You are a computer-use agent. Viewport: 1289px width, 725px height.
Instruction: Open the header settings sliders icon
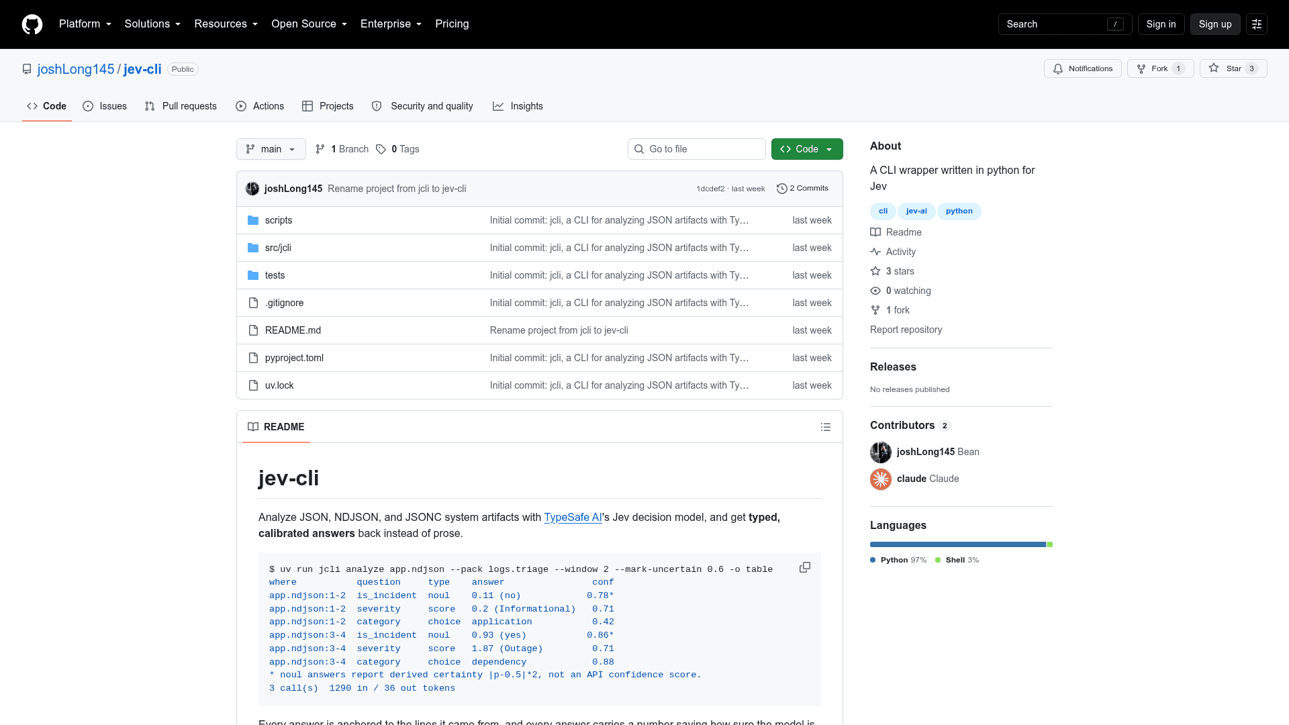(x=1257, y=24)
